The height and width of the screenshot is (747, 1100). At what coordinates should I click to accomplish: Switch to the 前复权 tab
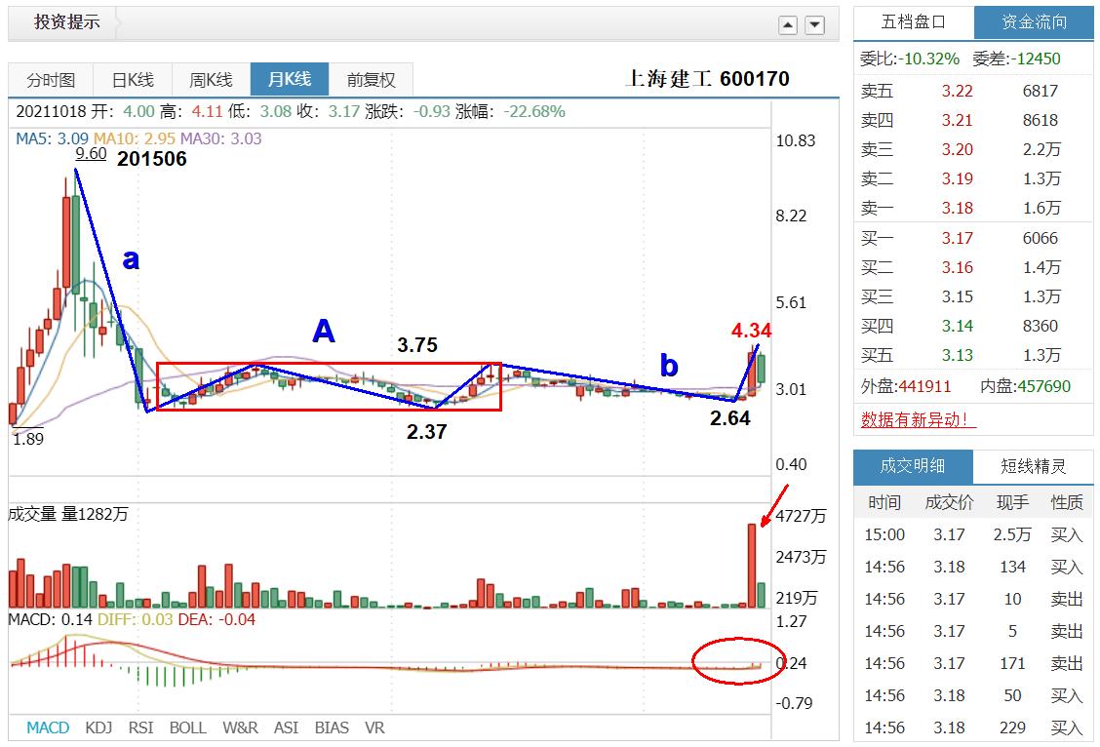tap(371, 80)
